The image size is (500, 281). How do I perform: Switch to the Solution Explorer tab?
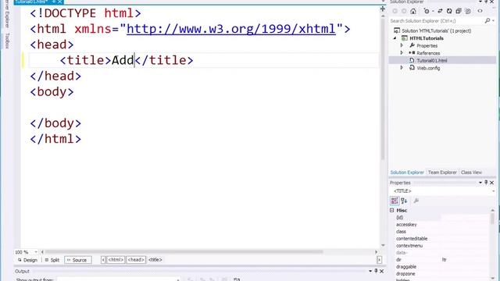tap(407, 173)
